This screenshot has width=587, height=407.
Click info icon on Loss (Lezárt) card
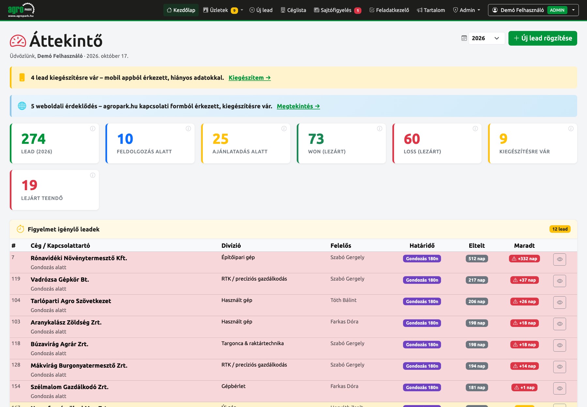pyautogui.click(x=475, y=129)
